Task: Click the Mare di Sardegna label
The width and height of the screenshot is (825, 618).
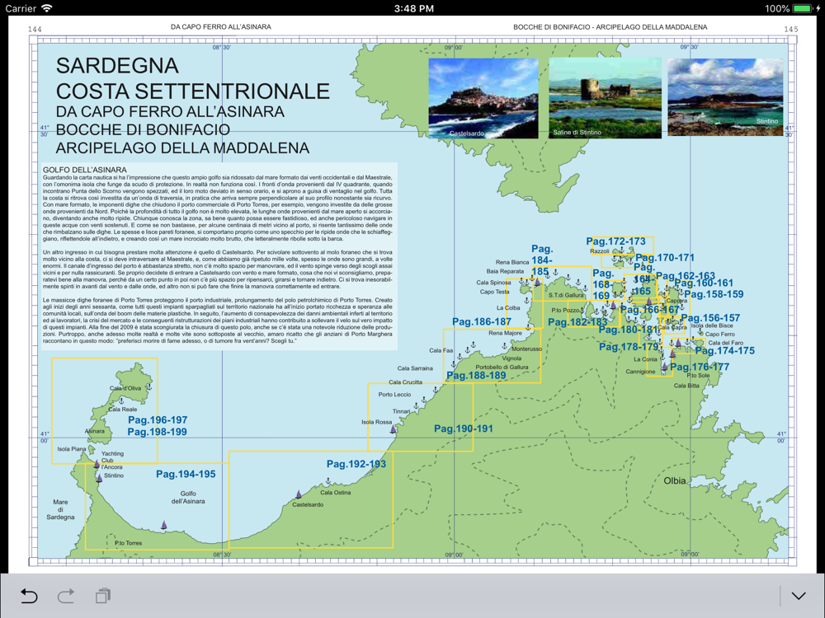Action: coord(60,510)
